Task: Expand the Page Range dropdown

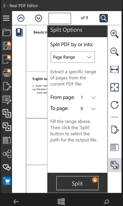Action: [x=73, y=57]
